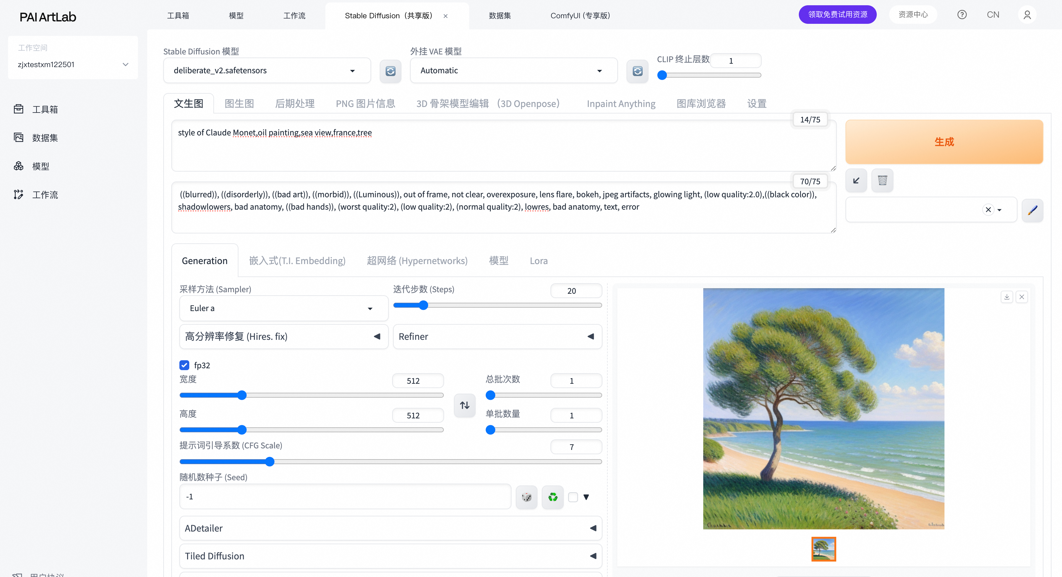Screen dimensions: 1062x577
Task: Open the deliberate_v2.safetensors model dropdown
Action: (267, 71)
